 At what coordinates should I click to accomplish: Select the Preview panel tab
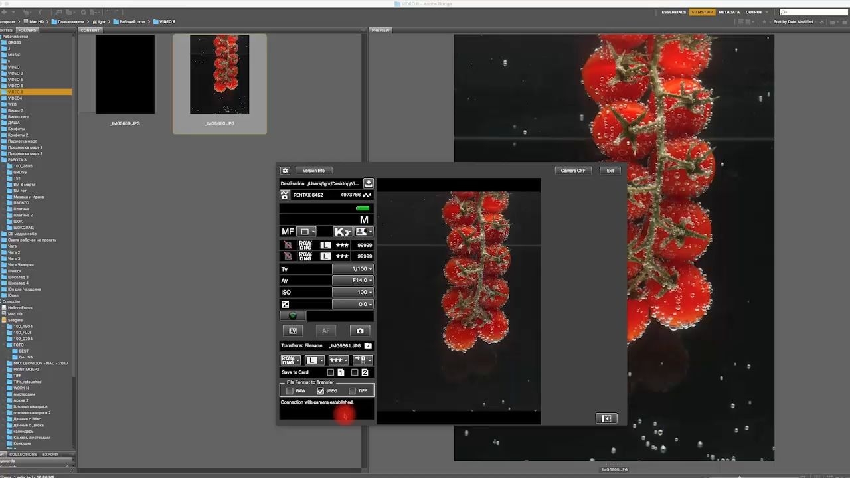point(381,30)
